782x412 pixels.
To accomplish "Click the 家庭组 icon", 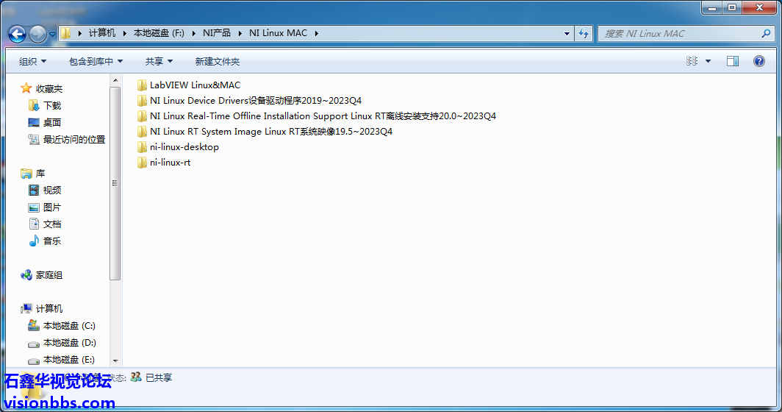I will [x=26, y=274].
